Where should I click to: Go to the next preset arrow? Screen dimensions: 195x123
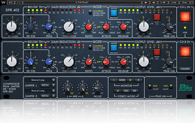click(x=154, y=3)
